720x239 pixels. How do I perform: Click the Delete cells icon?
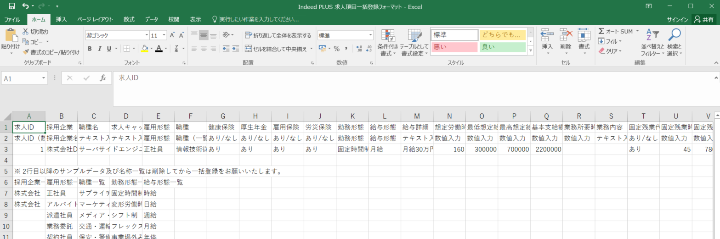tap(566, 36)
